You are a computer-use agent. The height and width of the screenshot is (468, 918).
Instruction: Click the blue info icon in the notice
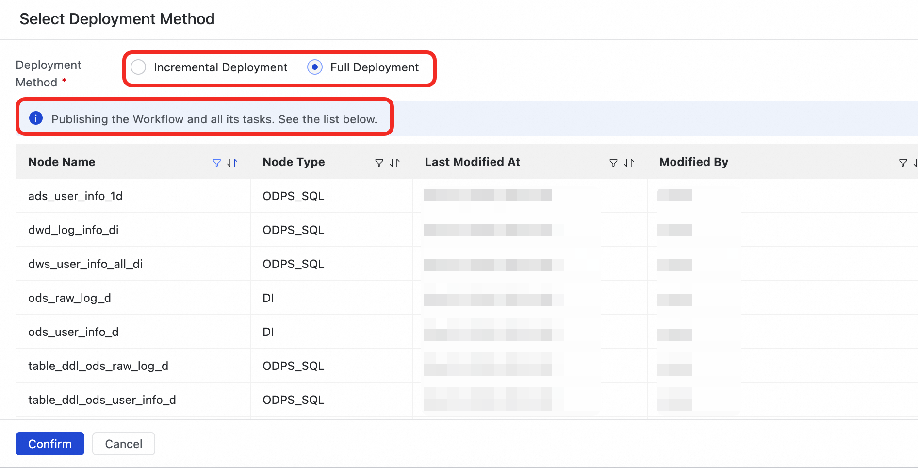click(x=36, y=118)
